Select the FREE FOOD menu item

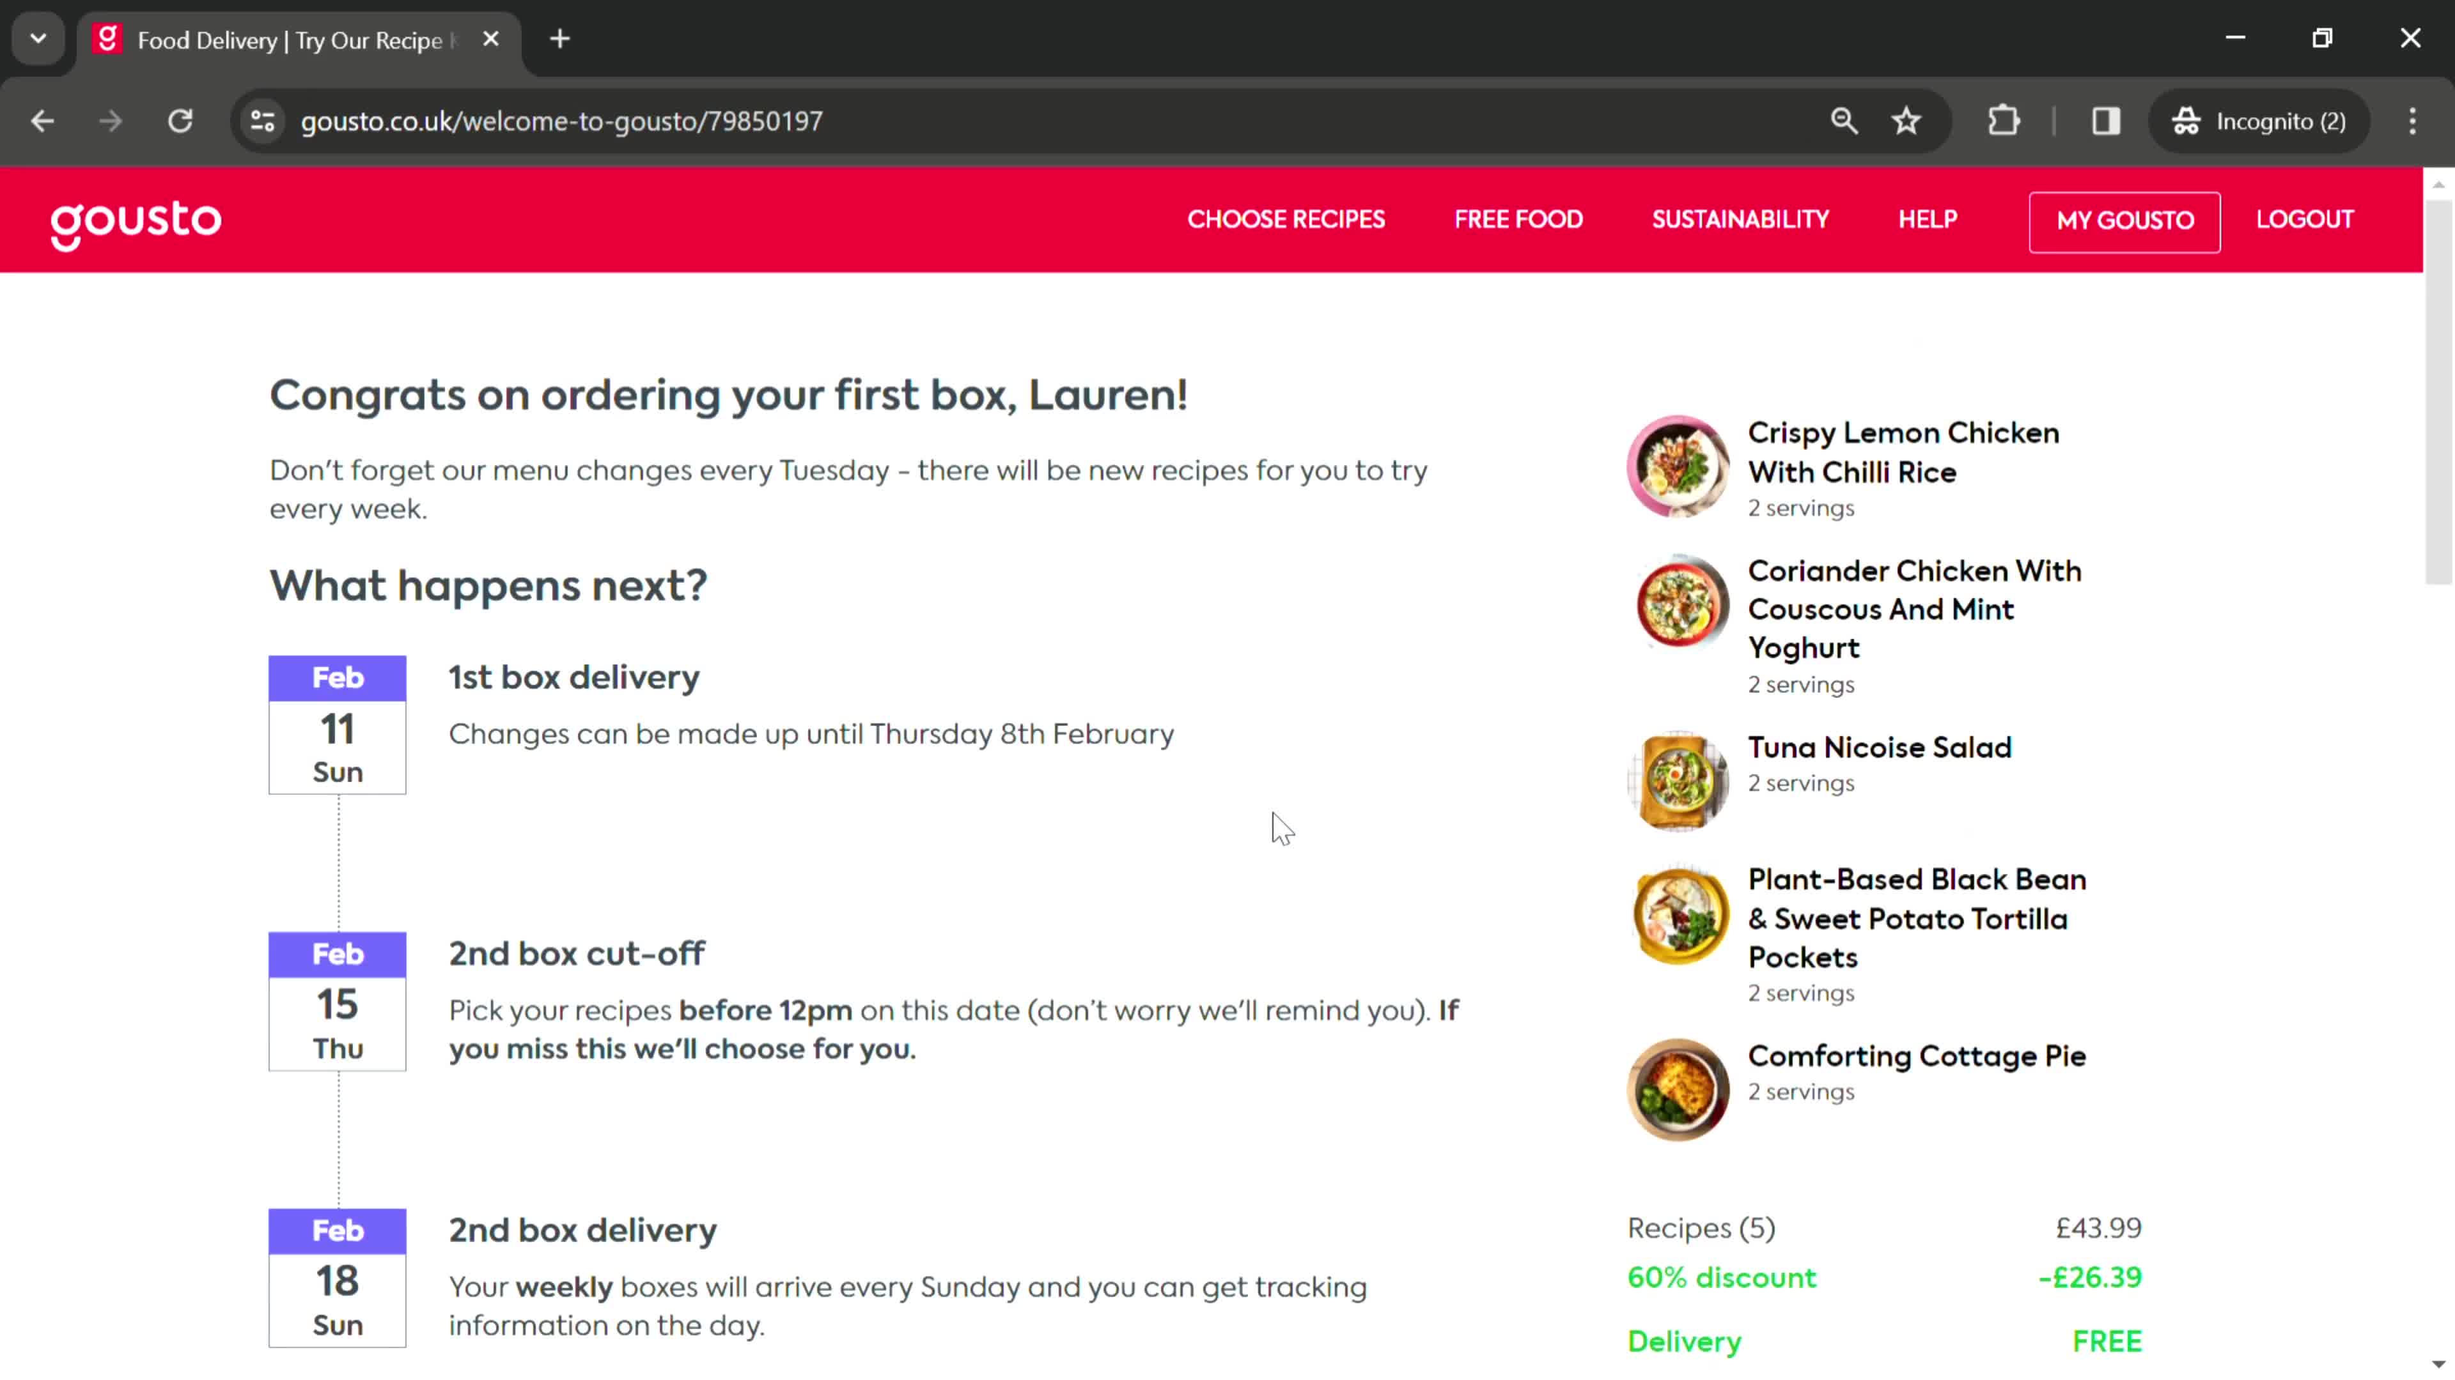1519,219
